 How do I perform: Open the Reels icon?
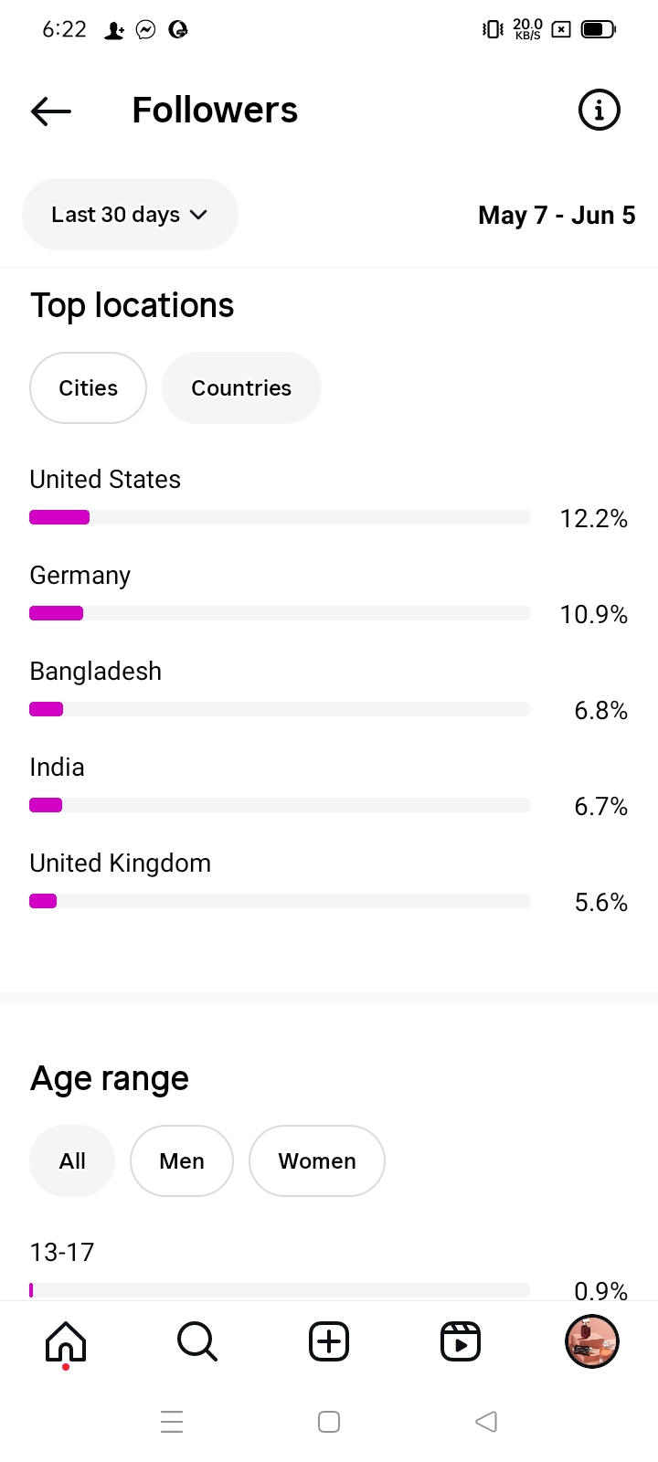coord(461,1342)
